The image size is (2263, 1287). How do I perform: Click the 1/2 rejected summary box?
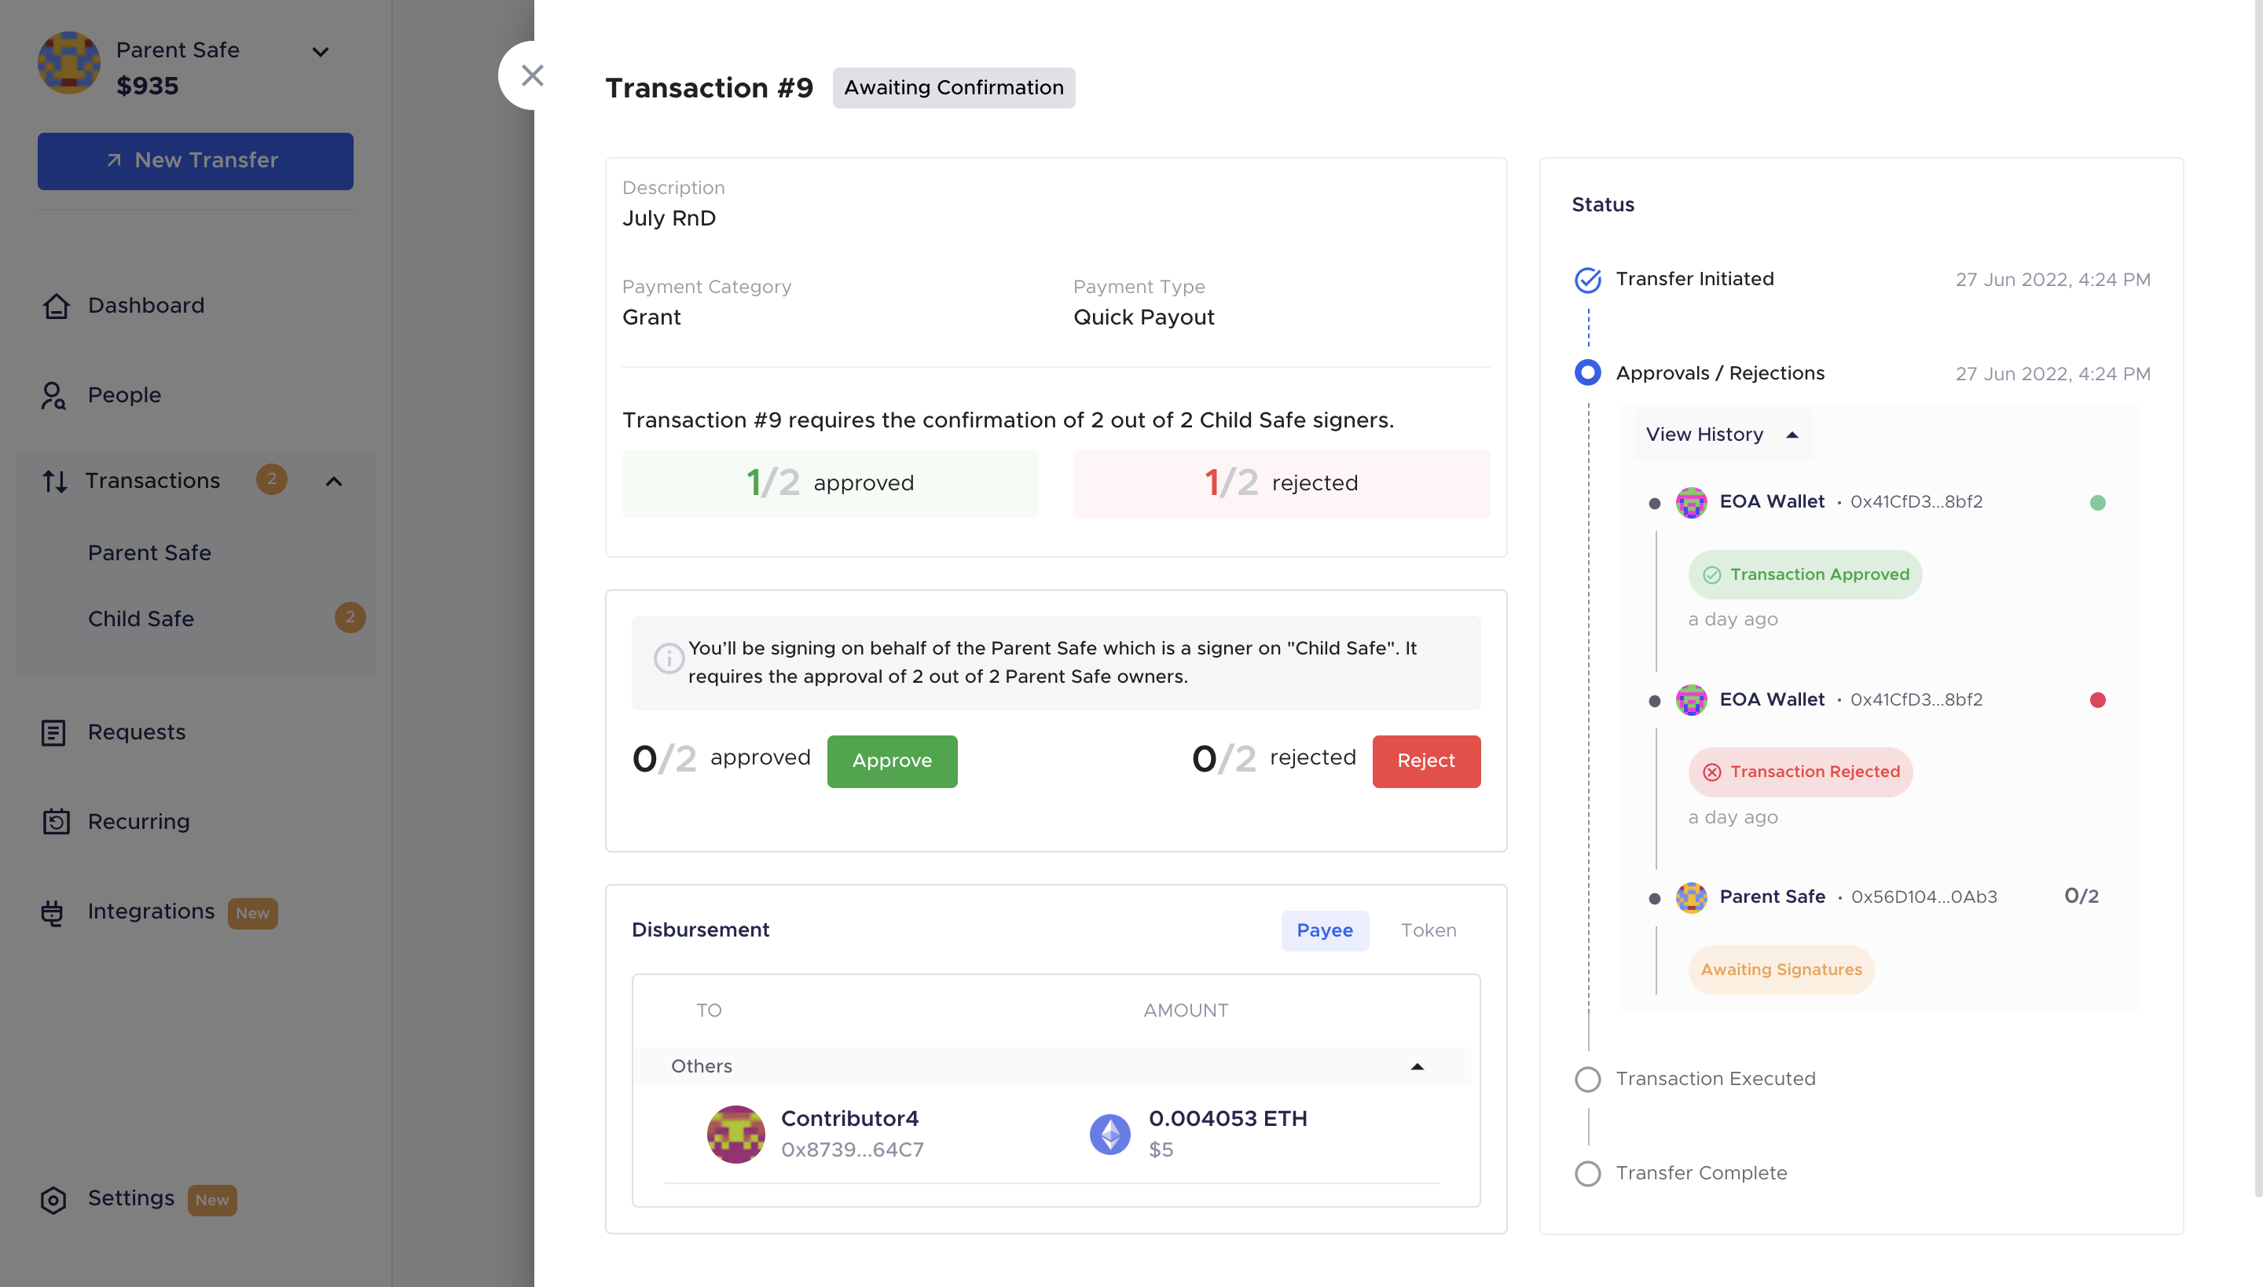[1282, 483]
